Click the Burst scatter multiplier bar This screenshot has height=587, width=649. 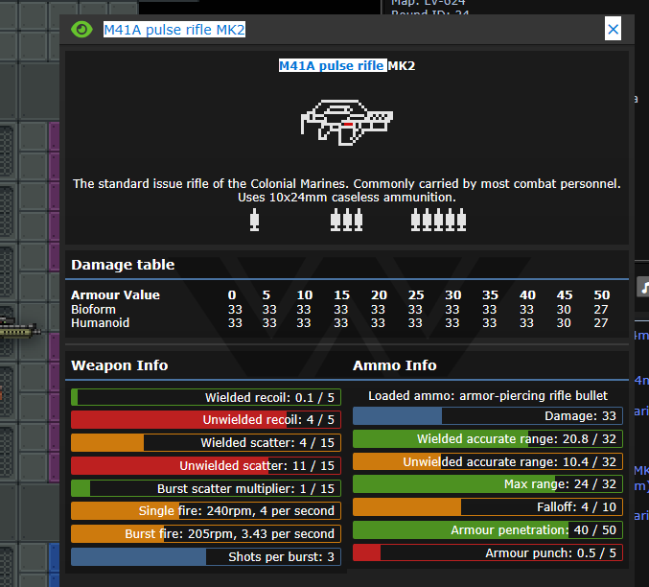point(205,488)
